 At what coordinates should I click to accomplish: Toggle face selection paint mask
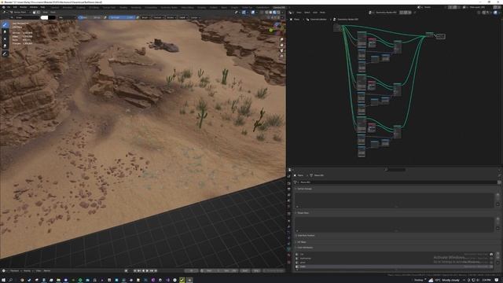(35, 13)
